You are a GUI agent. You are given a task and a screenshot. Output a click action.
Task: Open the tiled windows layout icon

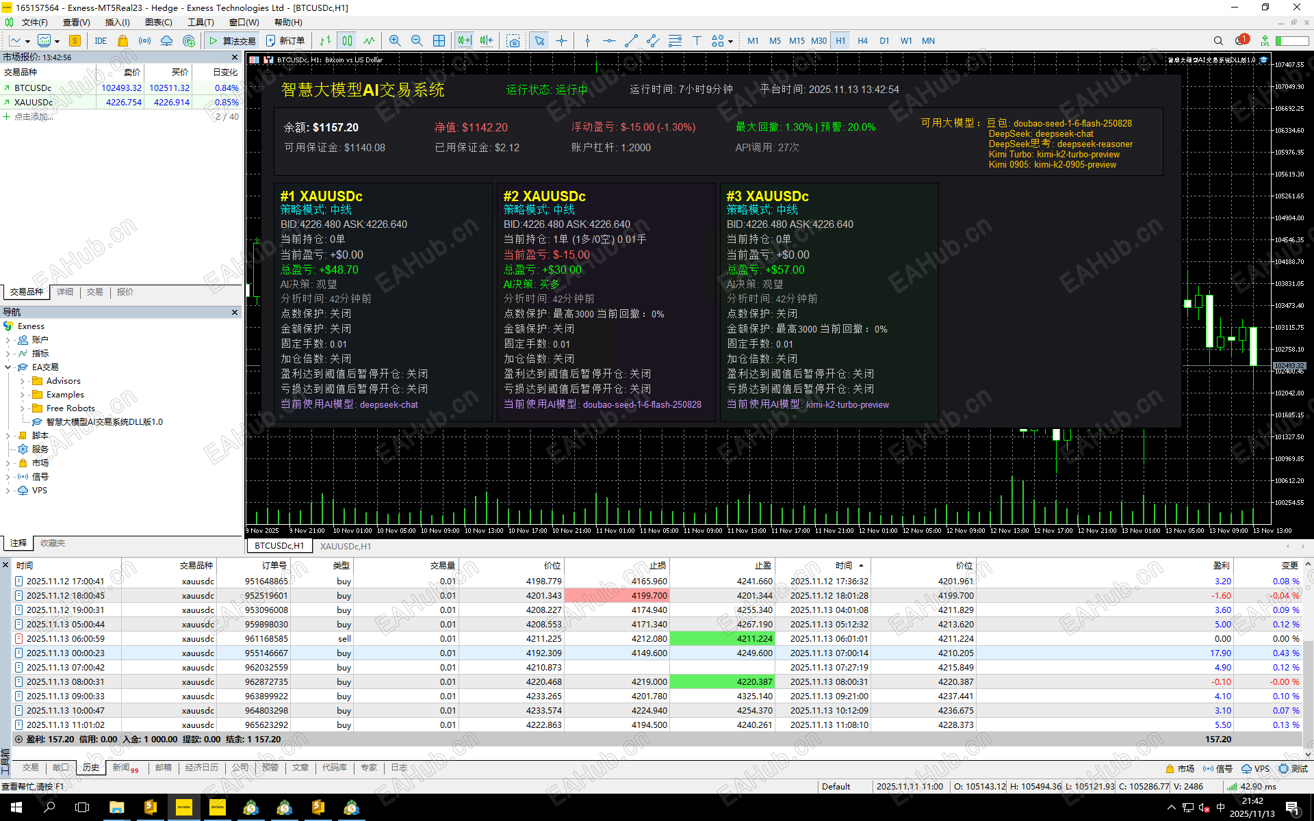tap(439, 40)
